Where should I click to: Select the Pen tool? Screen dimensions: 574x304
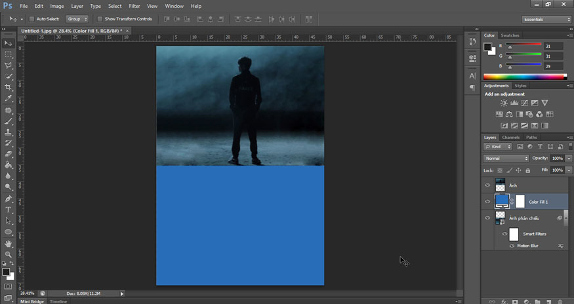(8, 199)
